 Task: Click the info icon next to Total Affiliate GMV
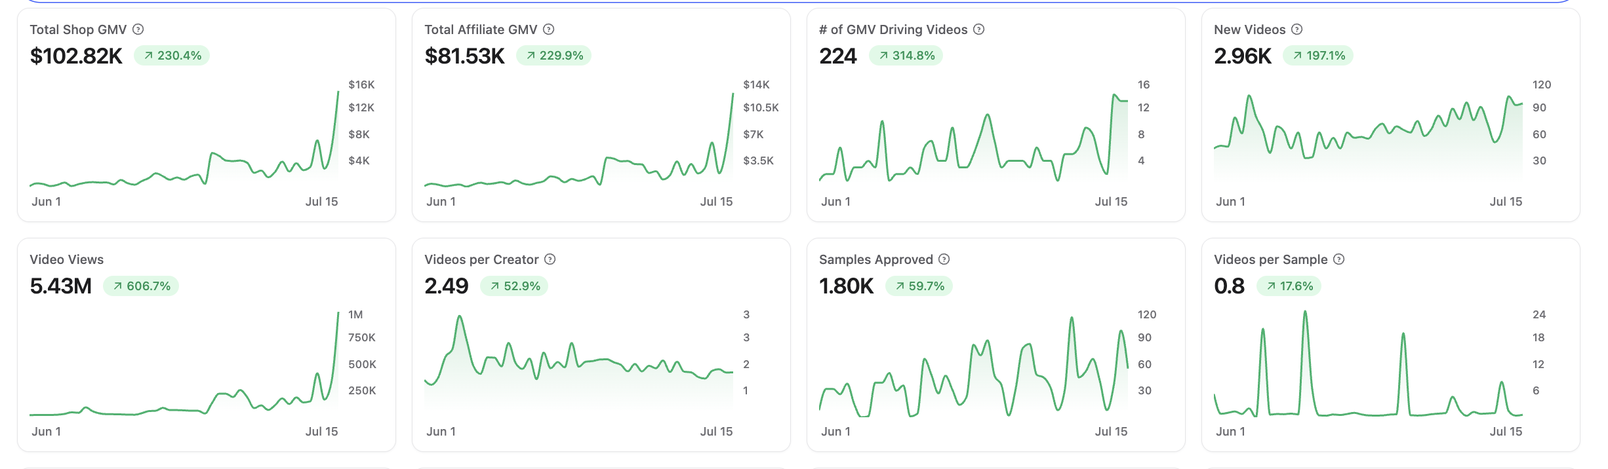coord(549,29)
